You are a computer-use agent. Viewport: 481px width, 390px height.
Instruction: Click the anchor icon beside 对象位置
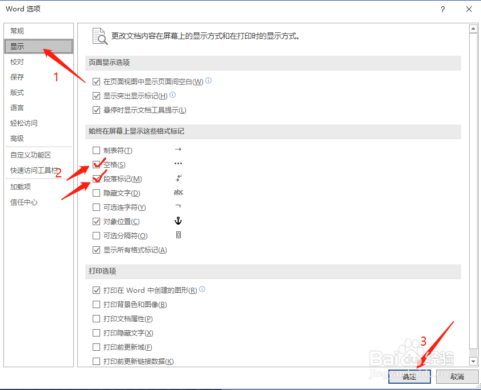point(178,221)
